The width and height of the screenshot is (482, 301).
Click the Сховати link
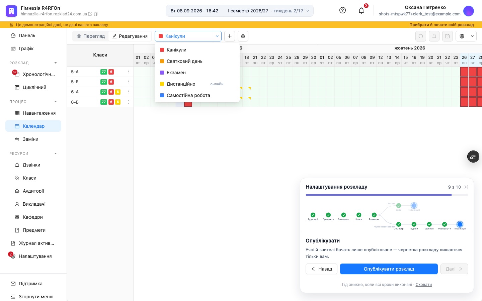point(424,285)
